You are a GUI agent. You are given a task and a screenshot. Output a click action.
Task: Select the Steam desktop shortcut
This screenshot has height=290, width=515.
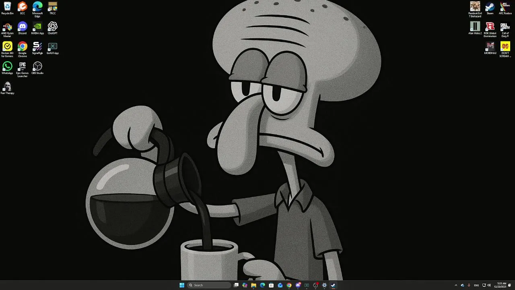click(490, 8)
